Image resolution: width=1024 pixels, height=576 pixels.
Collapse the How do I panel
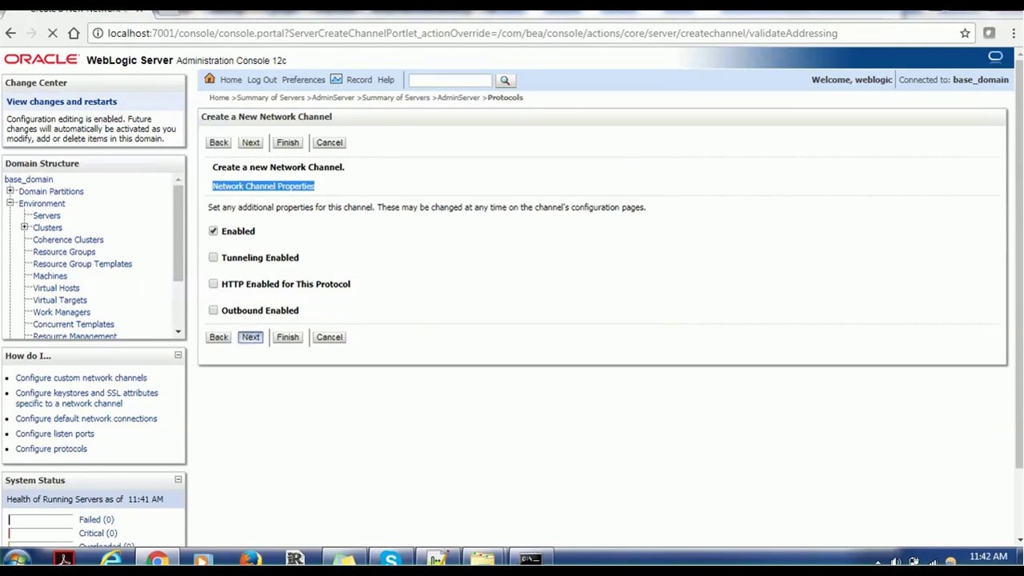click(178, 355)
